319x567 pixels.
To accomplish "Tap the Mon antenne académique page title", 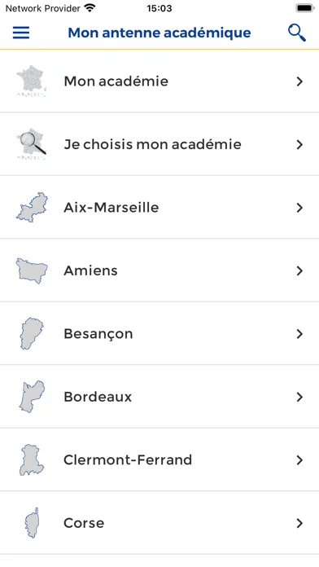I will 159,33.
